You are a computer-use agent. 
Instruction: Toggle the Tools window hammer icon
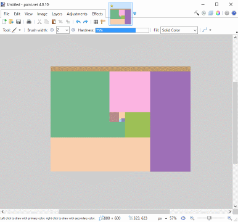click(197, 13)
